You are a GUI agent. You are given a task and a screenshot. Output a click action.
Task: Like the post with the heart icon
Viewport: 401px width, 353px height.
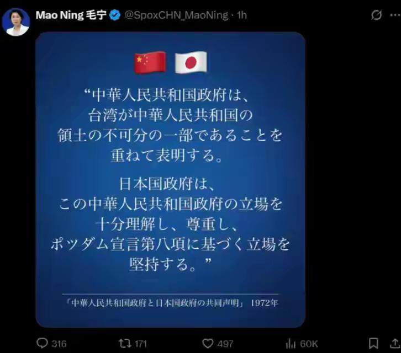208,343
